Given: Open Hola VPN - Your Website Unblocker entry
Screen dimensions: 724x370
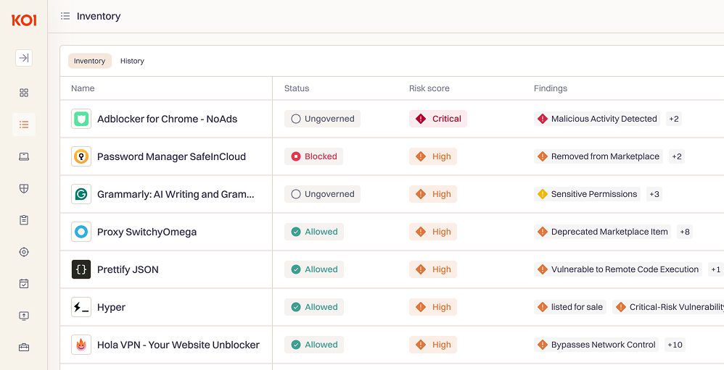Looking at the screenshot, I should 178,345.
